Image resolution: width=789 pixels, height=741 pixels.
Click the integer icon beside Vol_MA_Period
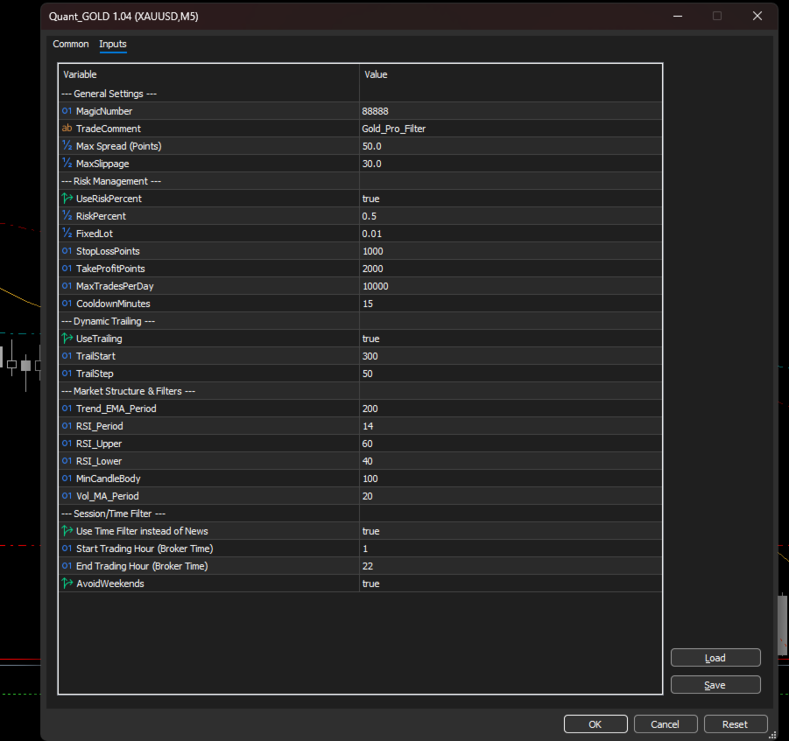(x=67, y=496)
